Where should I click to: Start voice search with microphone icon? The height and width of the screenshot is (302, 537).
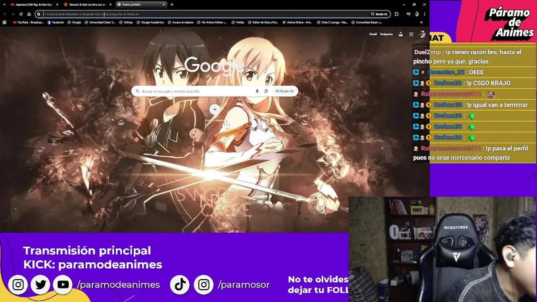point(257,91)
